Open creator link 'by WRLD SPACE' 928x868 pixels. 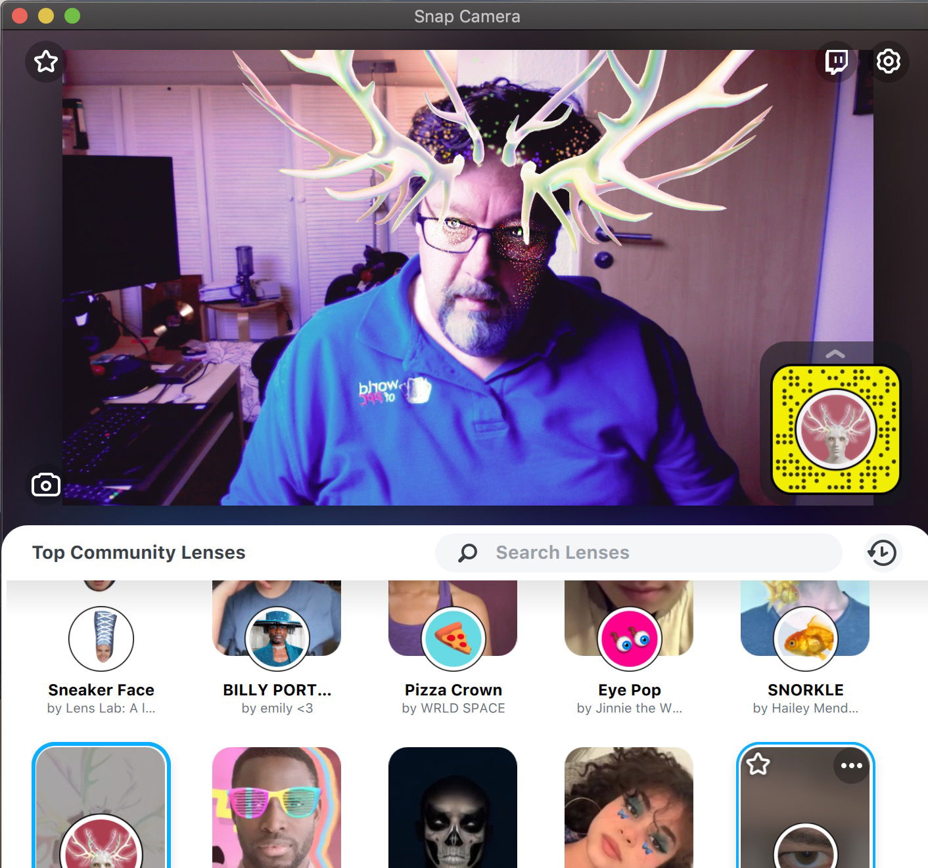point(453,708)
